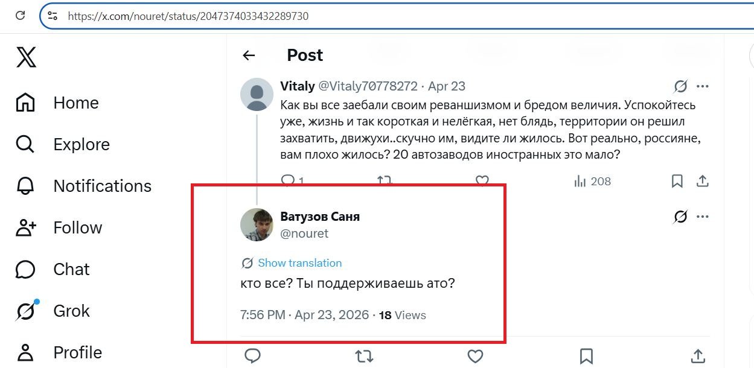View analytics showing 208 views
Image resolution: width=754 pixels, height=368 pixels.
click(x=592, y=181)
